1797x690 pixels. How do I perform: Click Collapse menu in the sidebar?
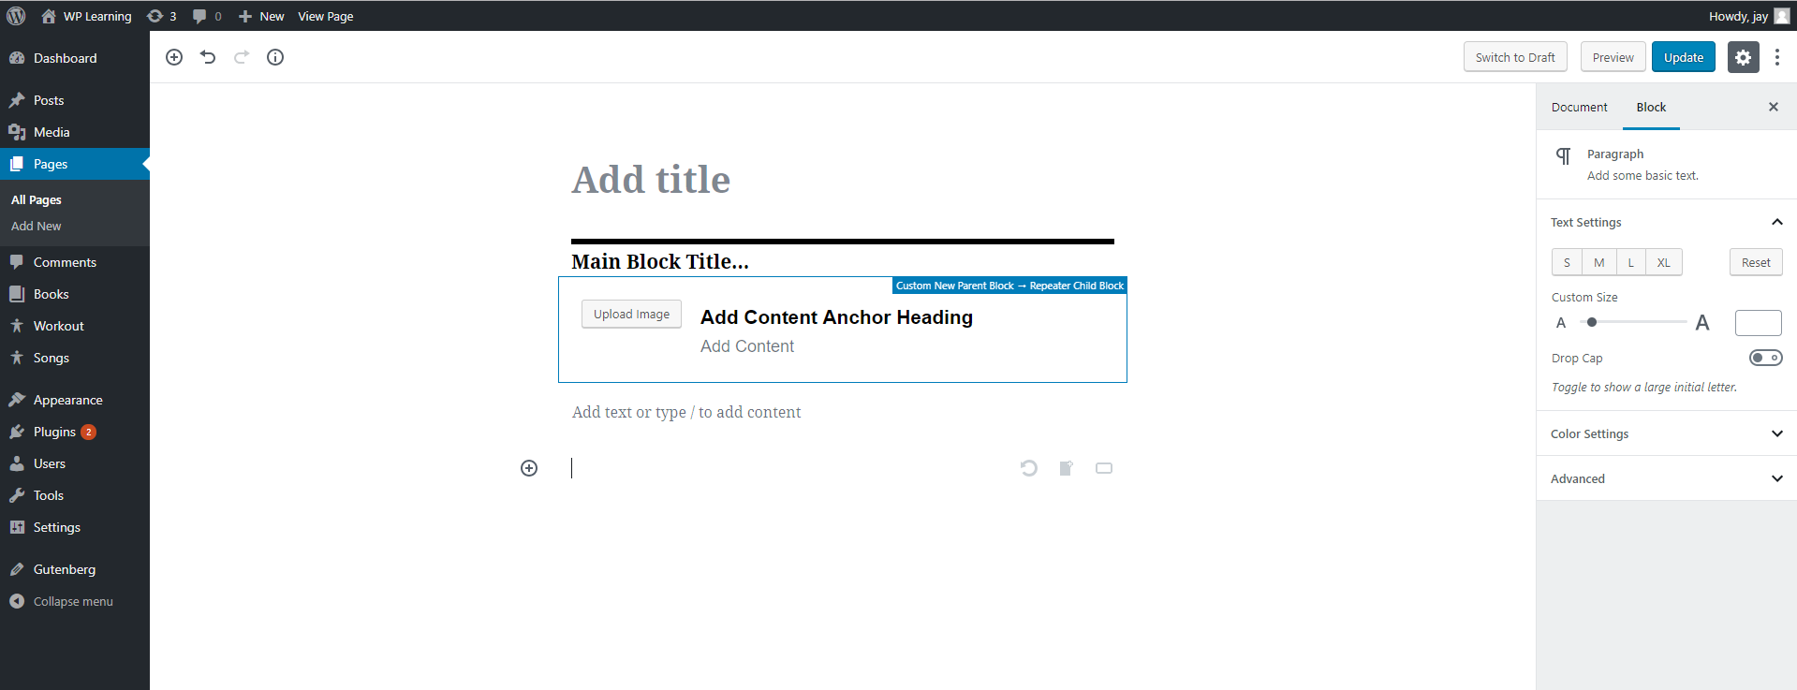point(75,601)
